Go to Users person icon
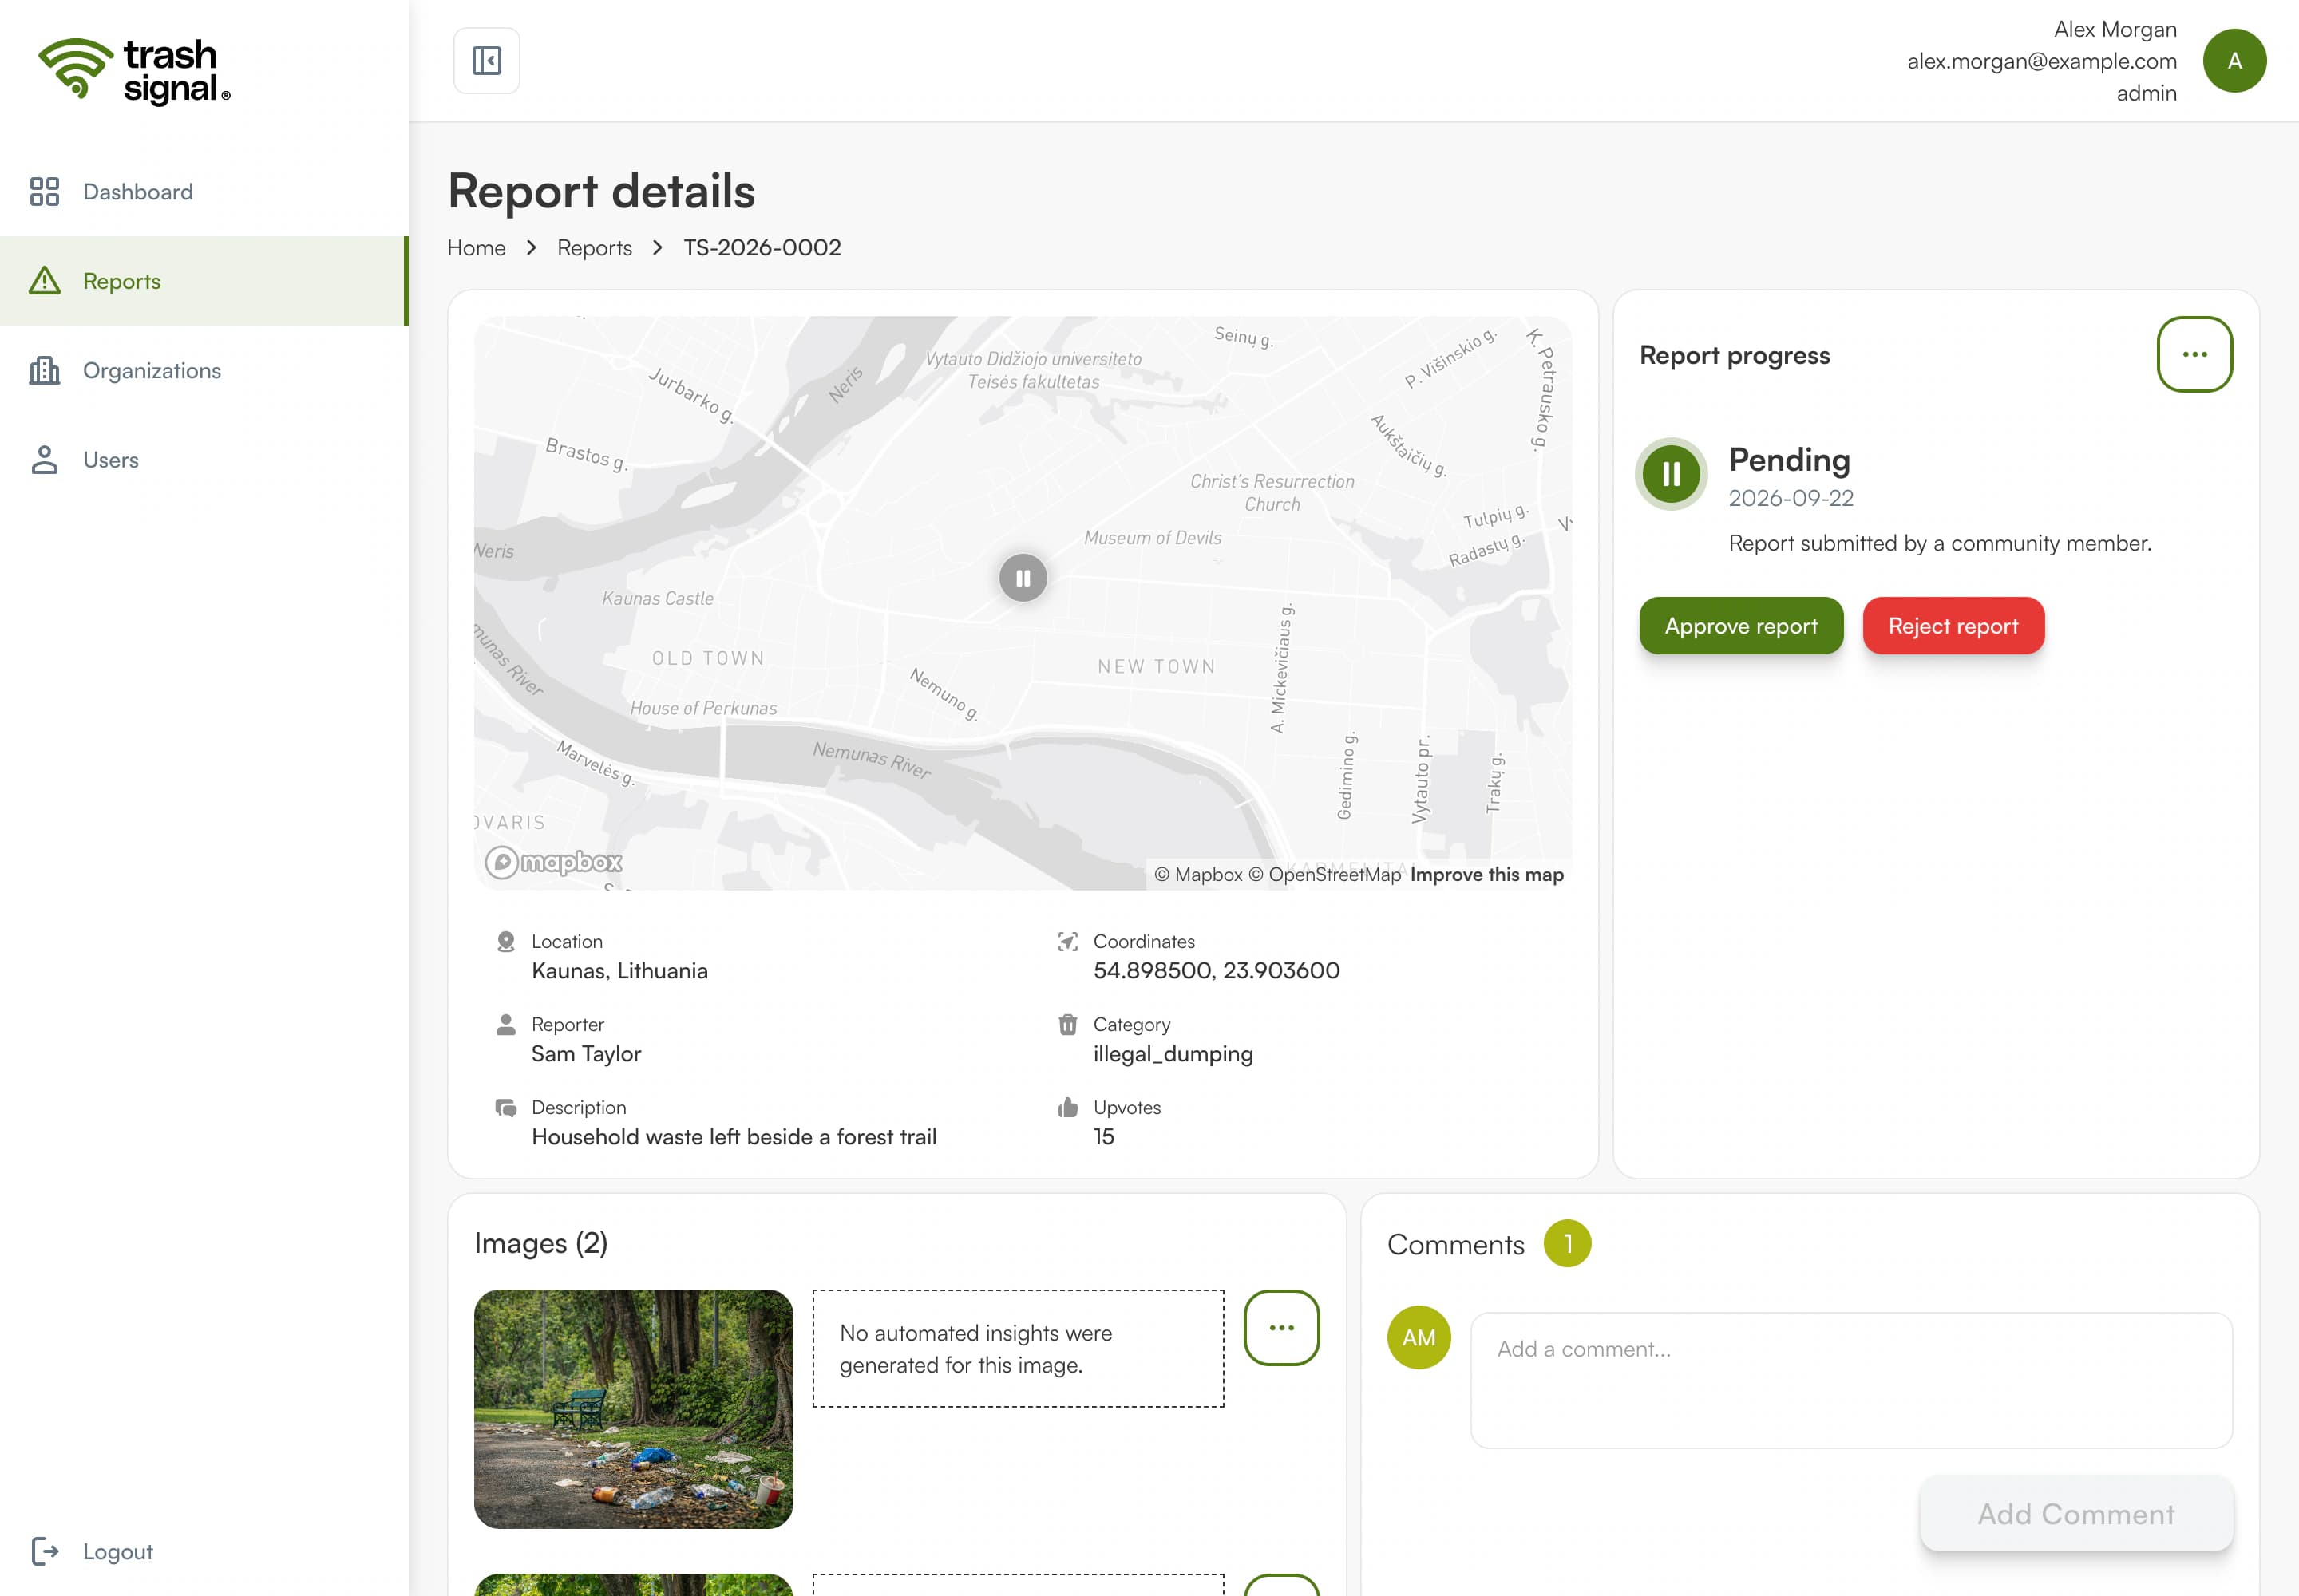This screenshot has height=1596, width=2299. (44, 460)
